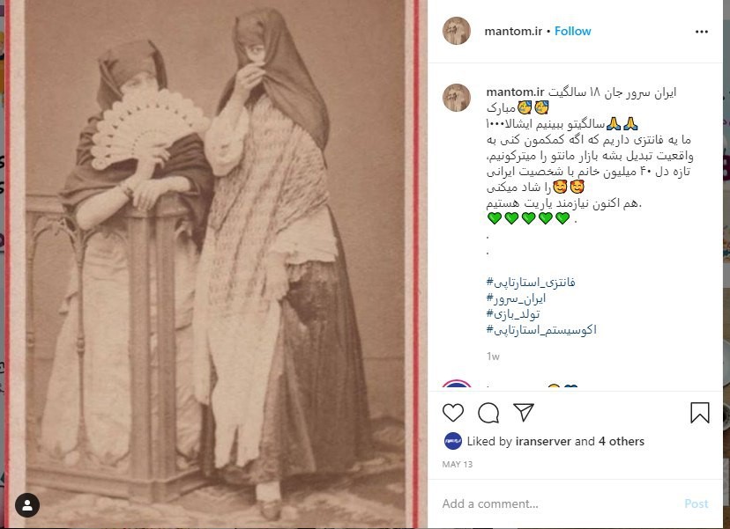Viewport: 730px width, 529px height.
Task: Show tagged people icon on photo
Action: (27, 505)
